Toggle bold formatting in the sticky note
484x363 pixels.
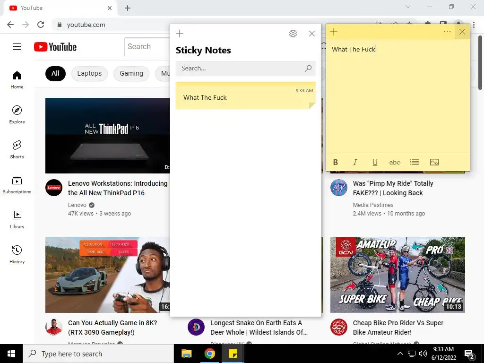click(336, 163)
